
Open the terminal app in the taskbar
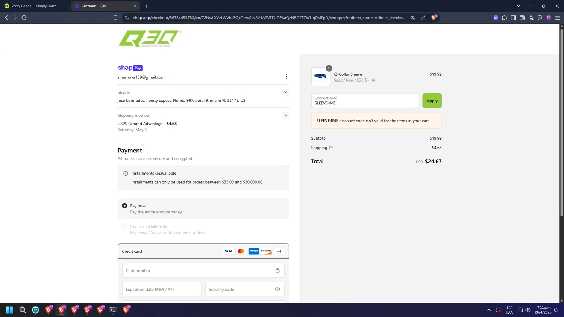(113, 310)
